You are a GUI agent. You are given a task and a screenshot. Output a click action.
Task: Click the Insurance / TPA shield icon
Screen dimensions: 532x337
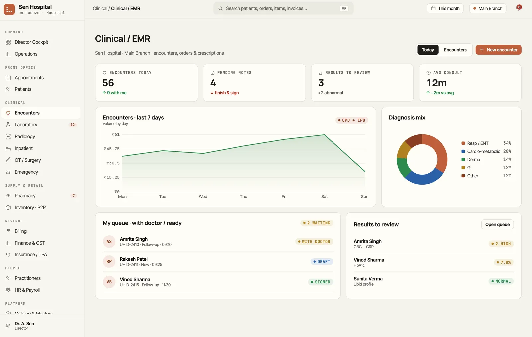pyautogui.click(x=8, y=255)
